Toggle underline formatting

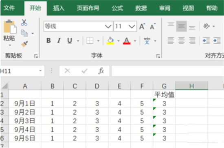tap(70, 41)
